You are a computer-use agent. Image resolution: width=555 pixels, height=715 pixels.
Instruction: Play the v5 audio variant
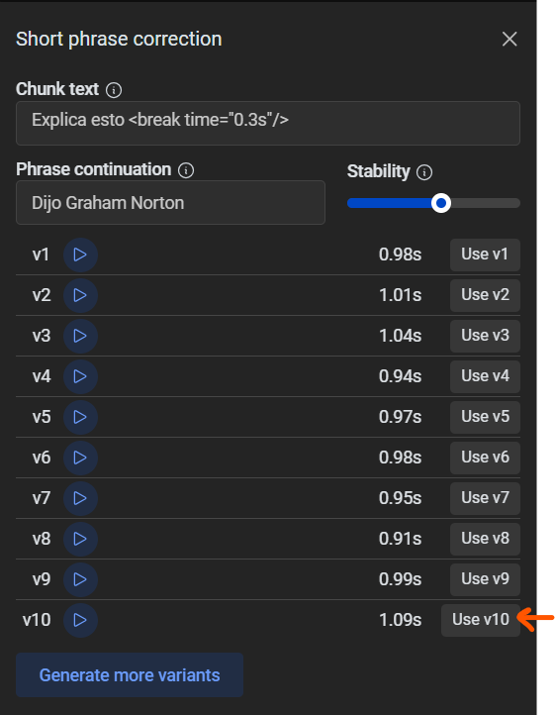coord(80,417)
